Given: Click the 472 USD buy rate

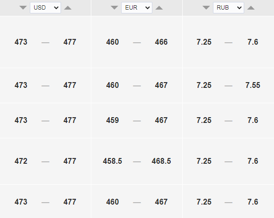Looking at the screenshot, I should pos(21,161).
